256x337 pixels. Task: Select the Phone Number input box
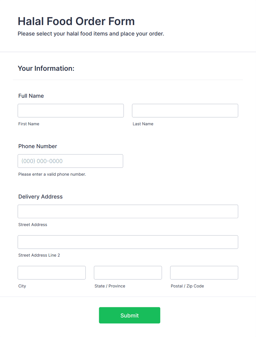pyautogui.click(x=70, y=161)
